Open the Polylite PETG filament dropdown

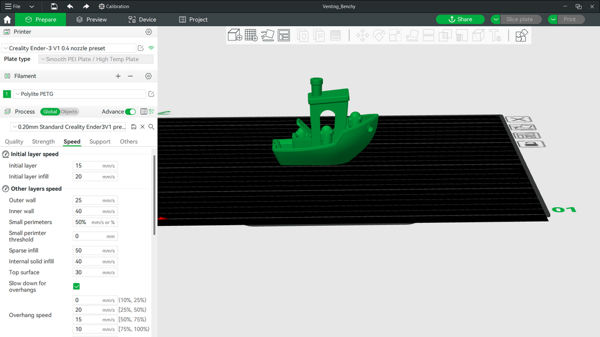pyautogui.click(x=80, y=94)
